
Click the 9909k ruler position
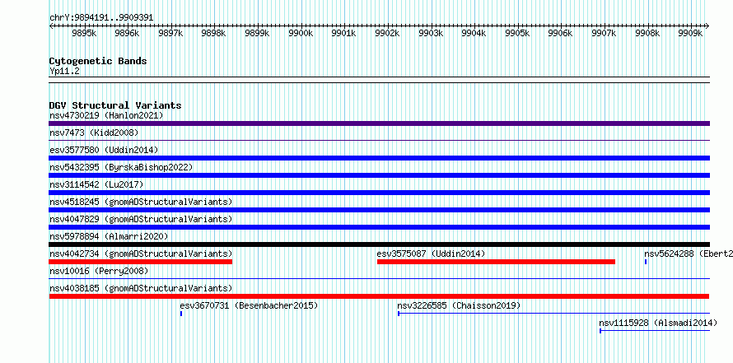click(x=690, y=33)
